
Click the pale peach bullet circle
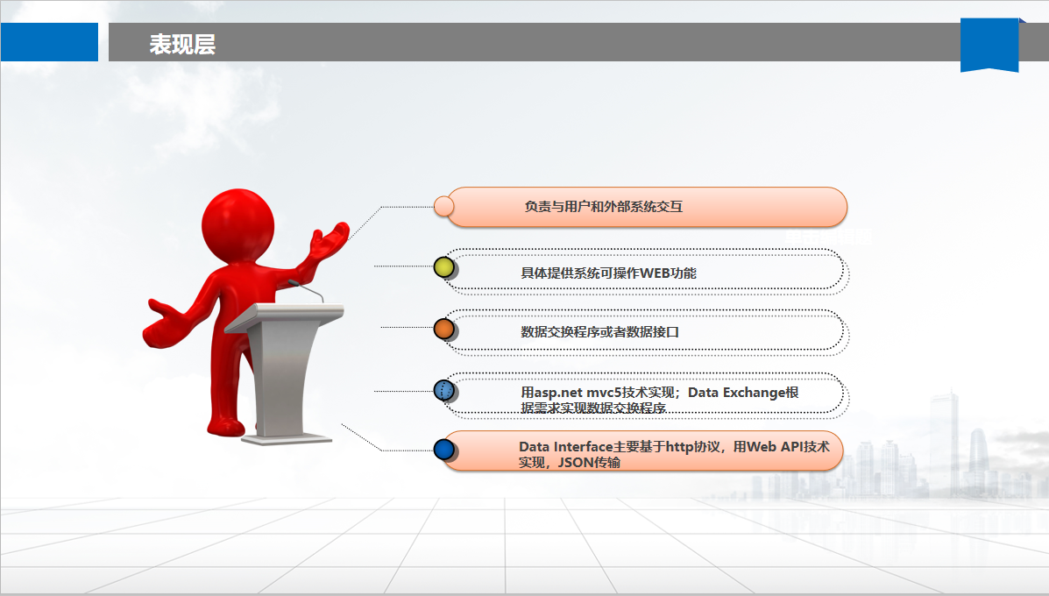click(x=443, y=206)
